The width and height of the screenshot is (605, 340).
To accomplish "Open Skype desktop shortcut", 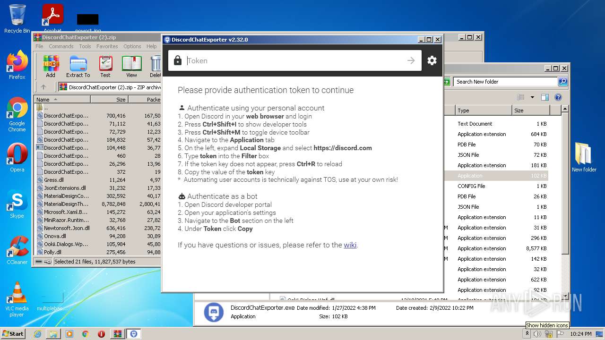I will [17, 204].
